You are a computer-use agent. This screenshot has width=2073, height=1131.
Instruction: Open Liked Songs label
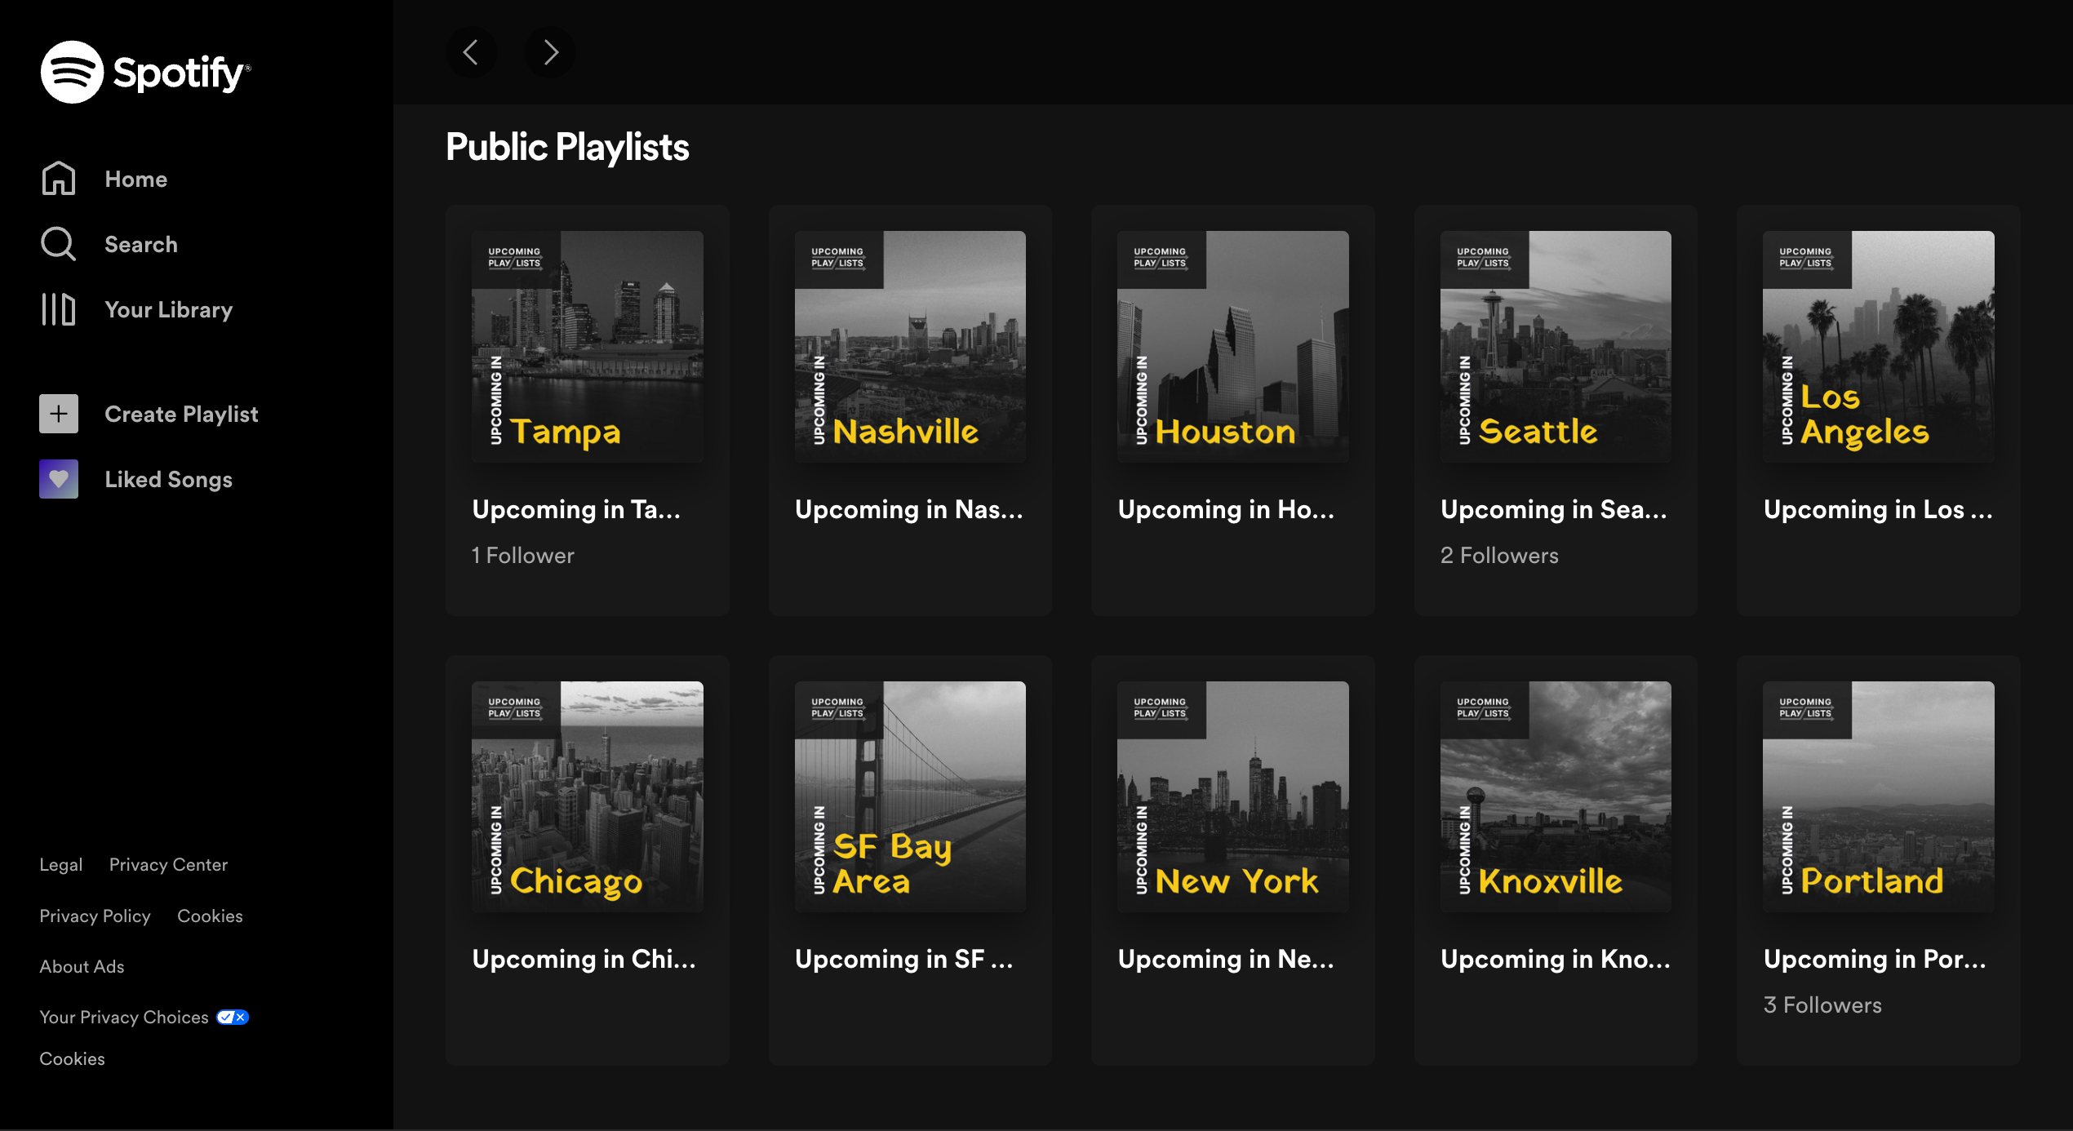coord(169,480)
